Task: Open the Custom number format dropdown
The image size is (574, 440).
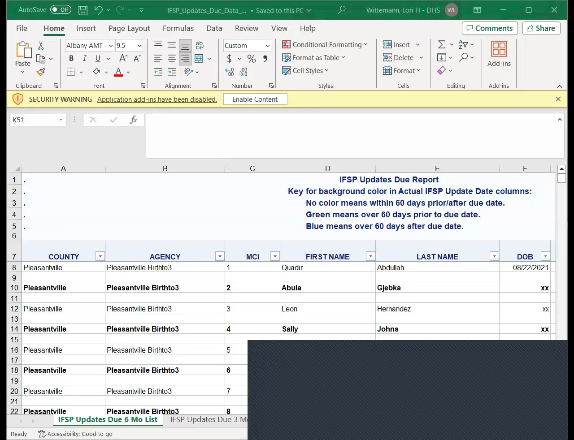Action: pyautogui.click(x=268, y=46)
